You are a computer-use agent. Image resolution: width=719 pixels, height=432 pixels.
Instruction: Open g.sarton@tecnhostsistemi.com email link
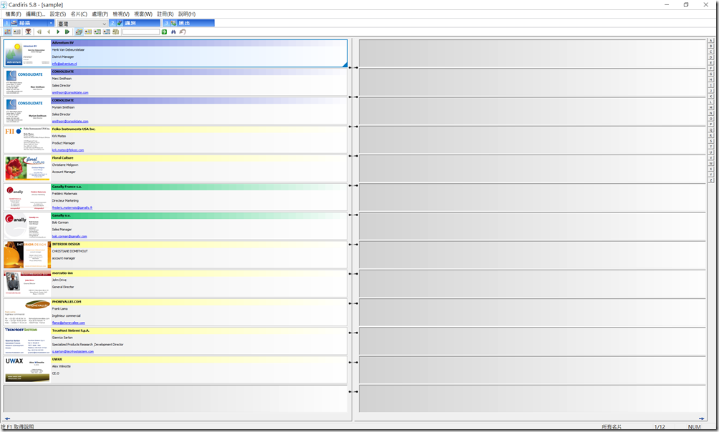72,351
